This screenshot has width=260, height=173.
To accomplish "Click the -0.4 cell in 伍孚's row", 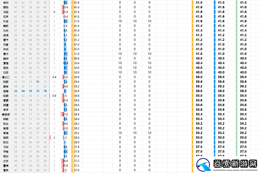I will [65, 17].
